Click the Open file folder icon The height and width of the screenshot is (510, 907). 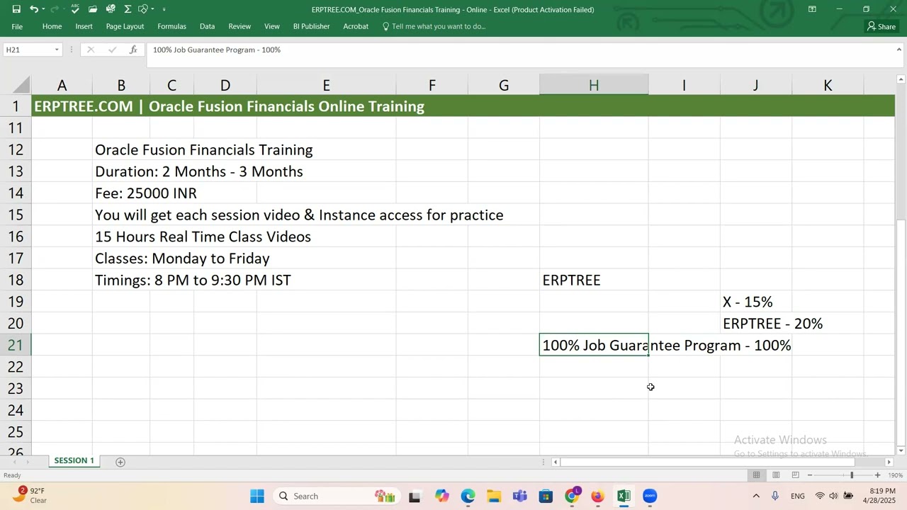tap(93, 9)
